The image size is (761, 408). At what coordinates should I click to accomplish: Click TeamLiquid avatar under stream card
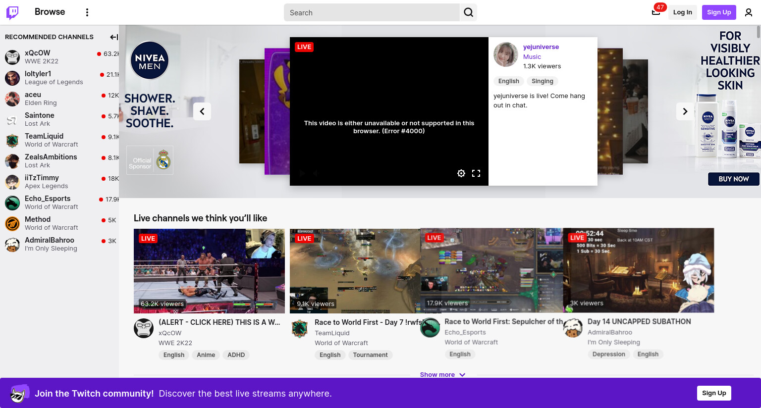point(300,328)
